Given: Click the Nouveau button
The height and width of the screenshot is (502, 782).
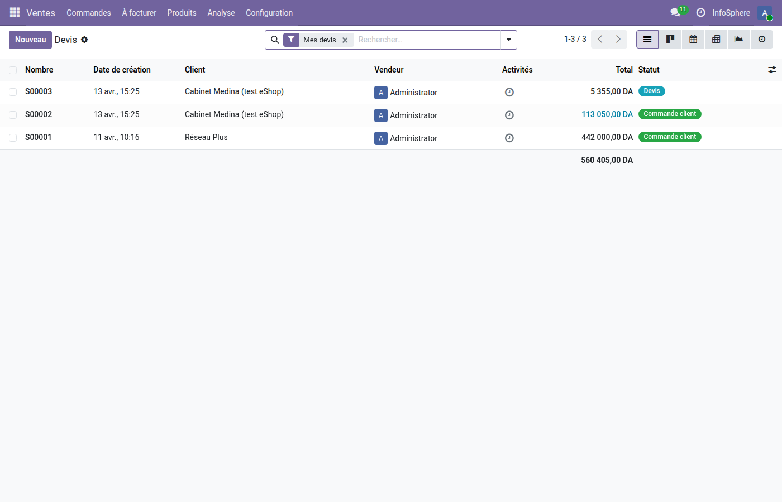Looking at the screenshot, I should coord(30,40).
